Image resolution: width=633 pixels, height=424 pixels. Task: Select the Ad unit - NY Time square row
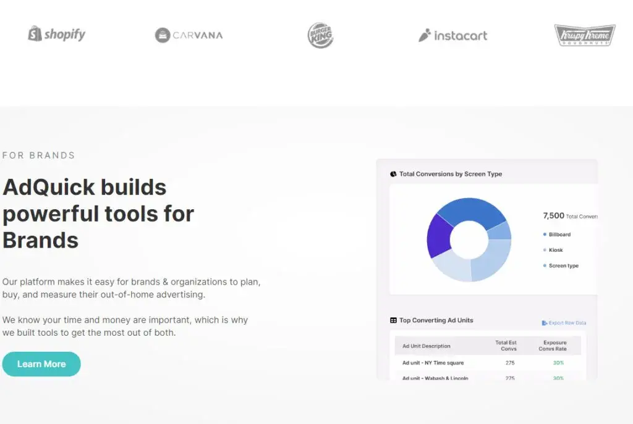[488, 363]
